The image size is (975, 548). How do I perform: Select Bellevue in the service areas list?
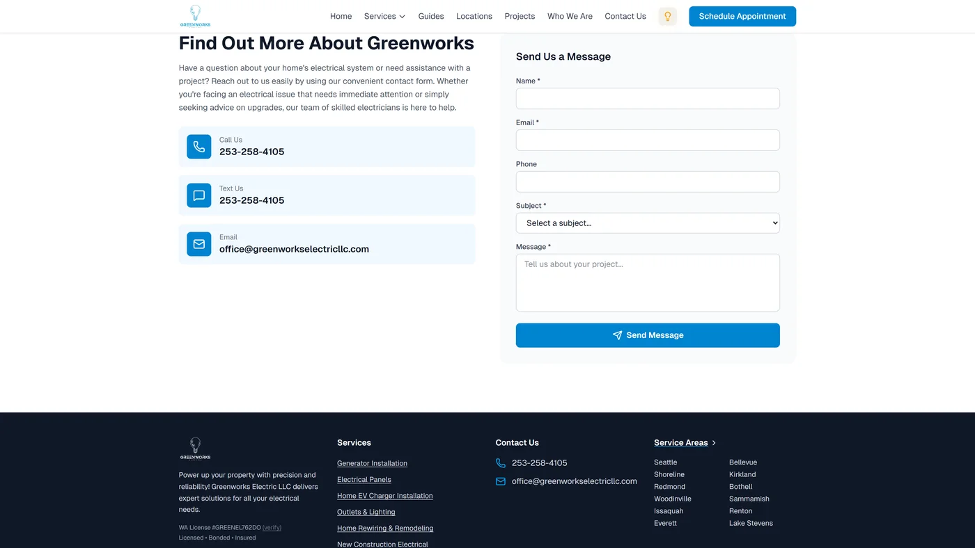click(742, 462)
